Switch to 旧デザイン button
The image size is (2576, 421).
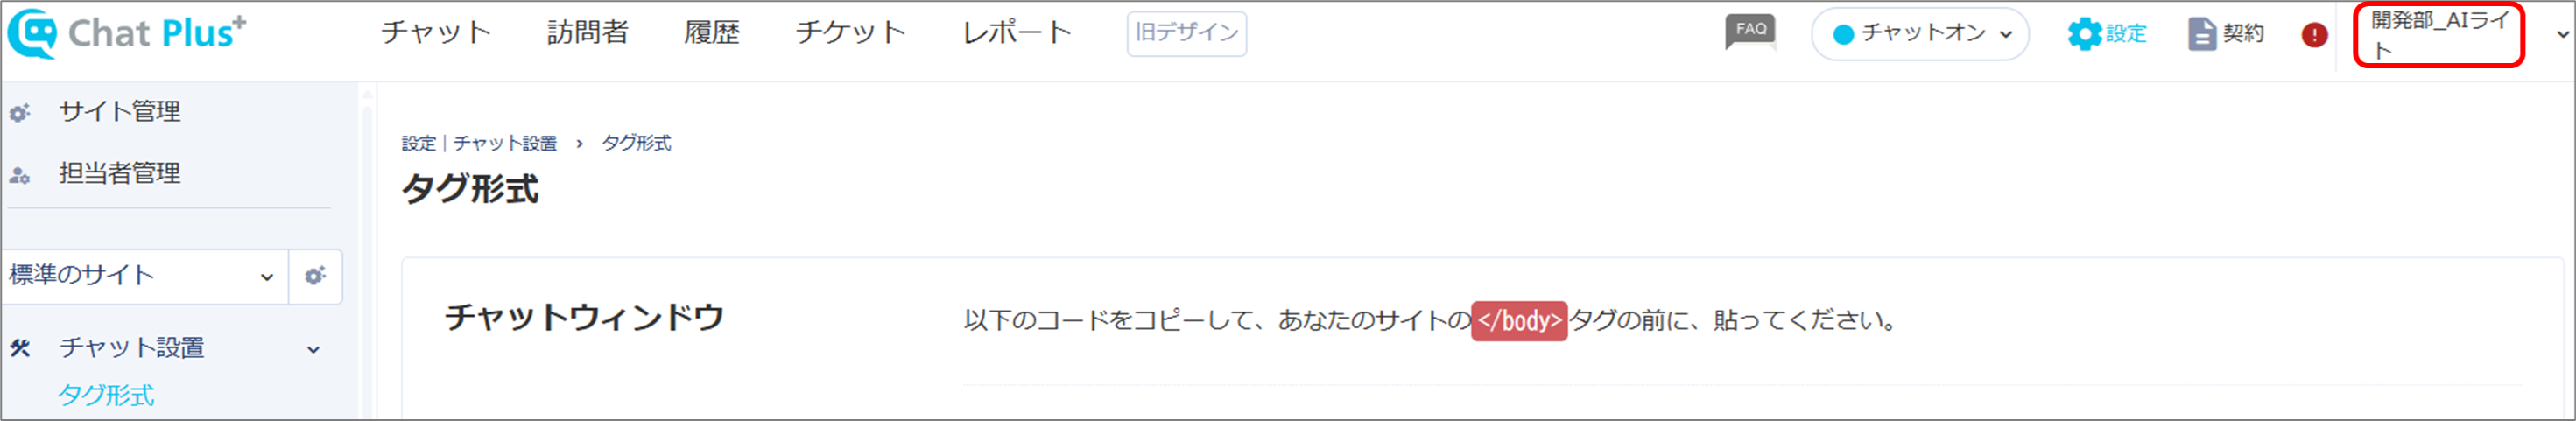[1186, 33]
